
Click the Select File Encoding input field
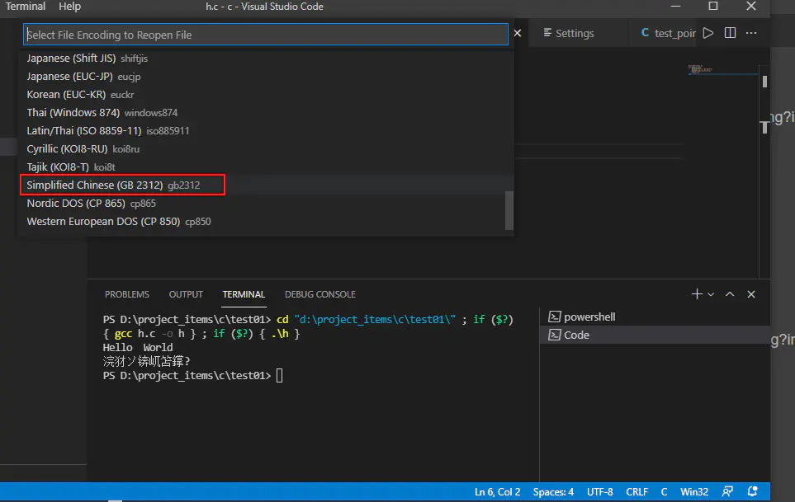(x=265, y=35)
